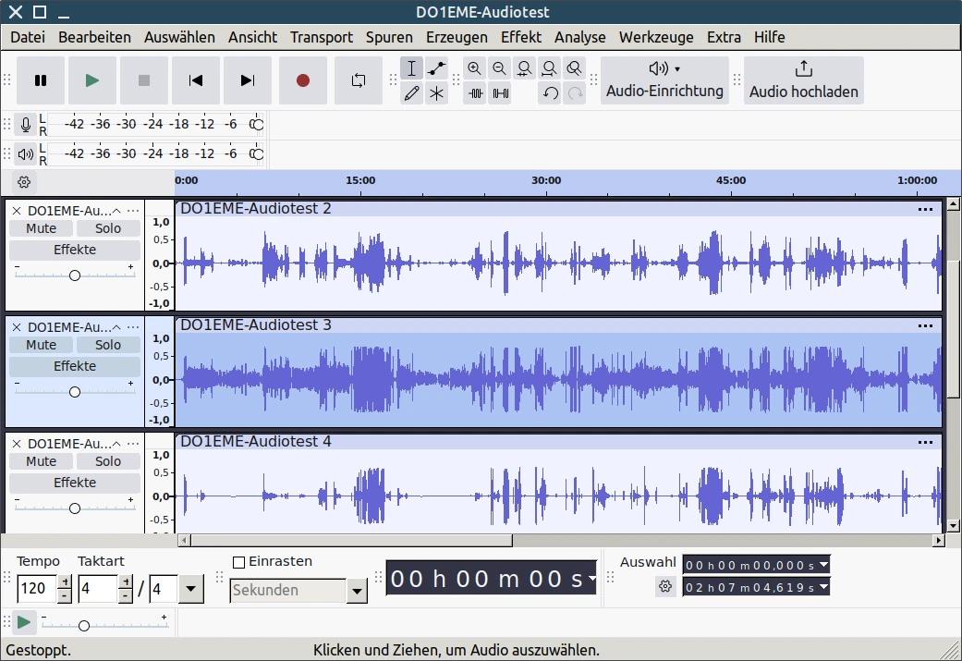Start playback with the Play button
The image size is (962, 661).
coord(92,80)
